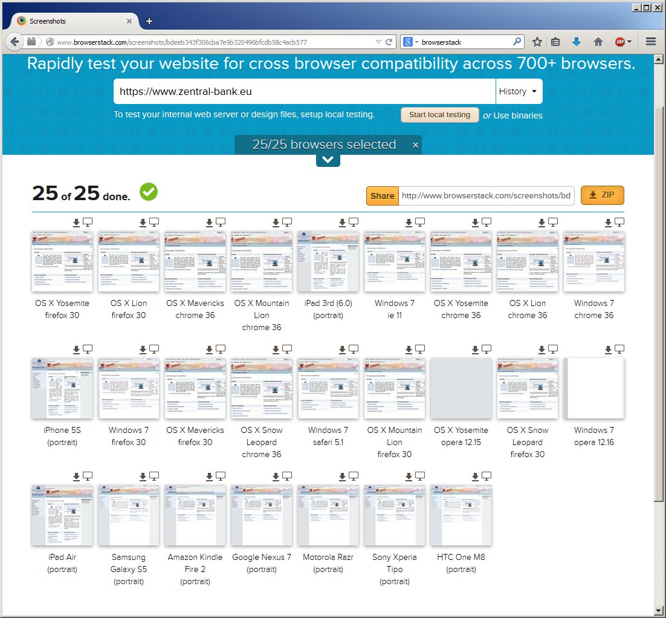Download the Amazon Kindle Fire 2 screenshot
This screenshot has height=618, width=666.
209,477
